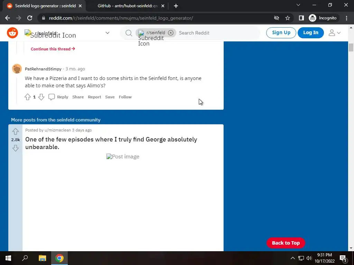Open the Chrome three-dot menu

click(346, 18)
